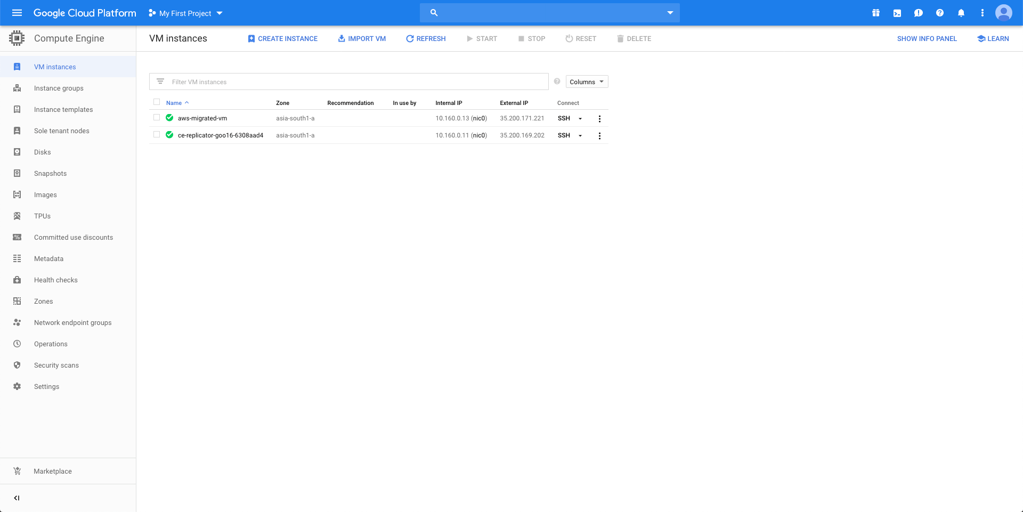The height and width of the screenshot is (512, 1023).
Task: Click the user account avatar
Action: tap(1004, 13)
